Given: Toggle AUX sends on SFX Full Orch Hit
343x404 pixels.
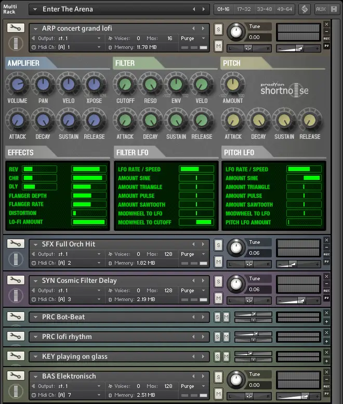Looking at the screenshot, I should pyautogui.click(x=326, y=254).
